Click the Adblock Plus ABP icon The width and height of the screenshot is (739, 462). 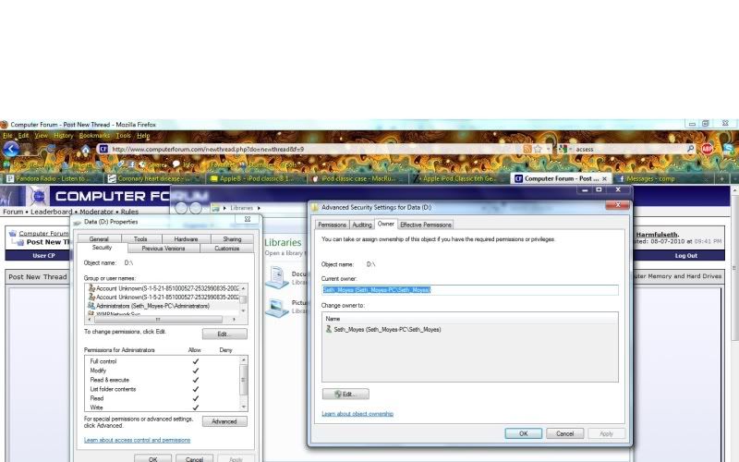(x=707, y=149)
